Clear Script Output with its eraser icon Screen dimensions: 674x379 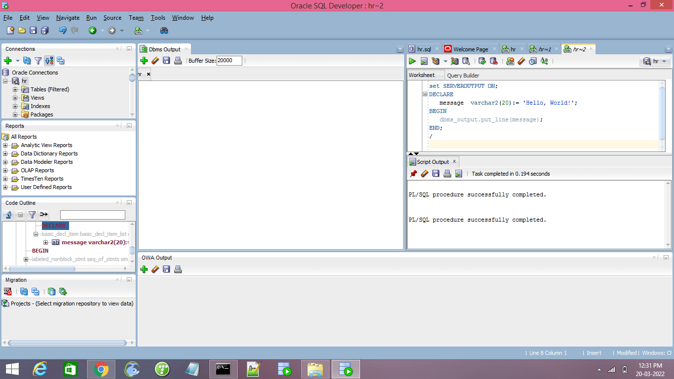[424, 174]
